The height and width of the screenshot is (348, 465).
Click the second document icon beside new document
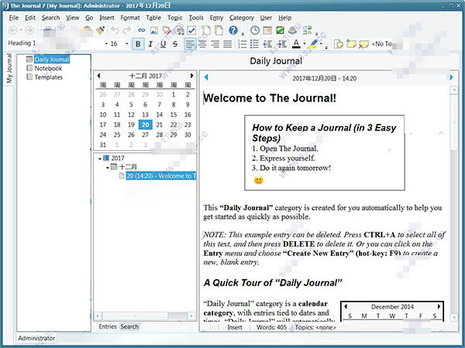219,30
